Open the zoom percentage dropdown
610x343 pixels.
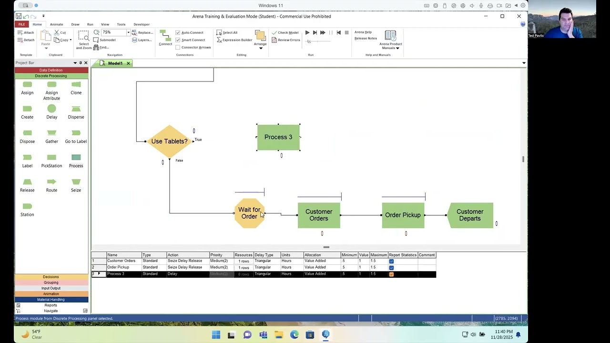pyautogui.click(x=128, y=32)
